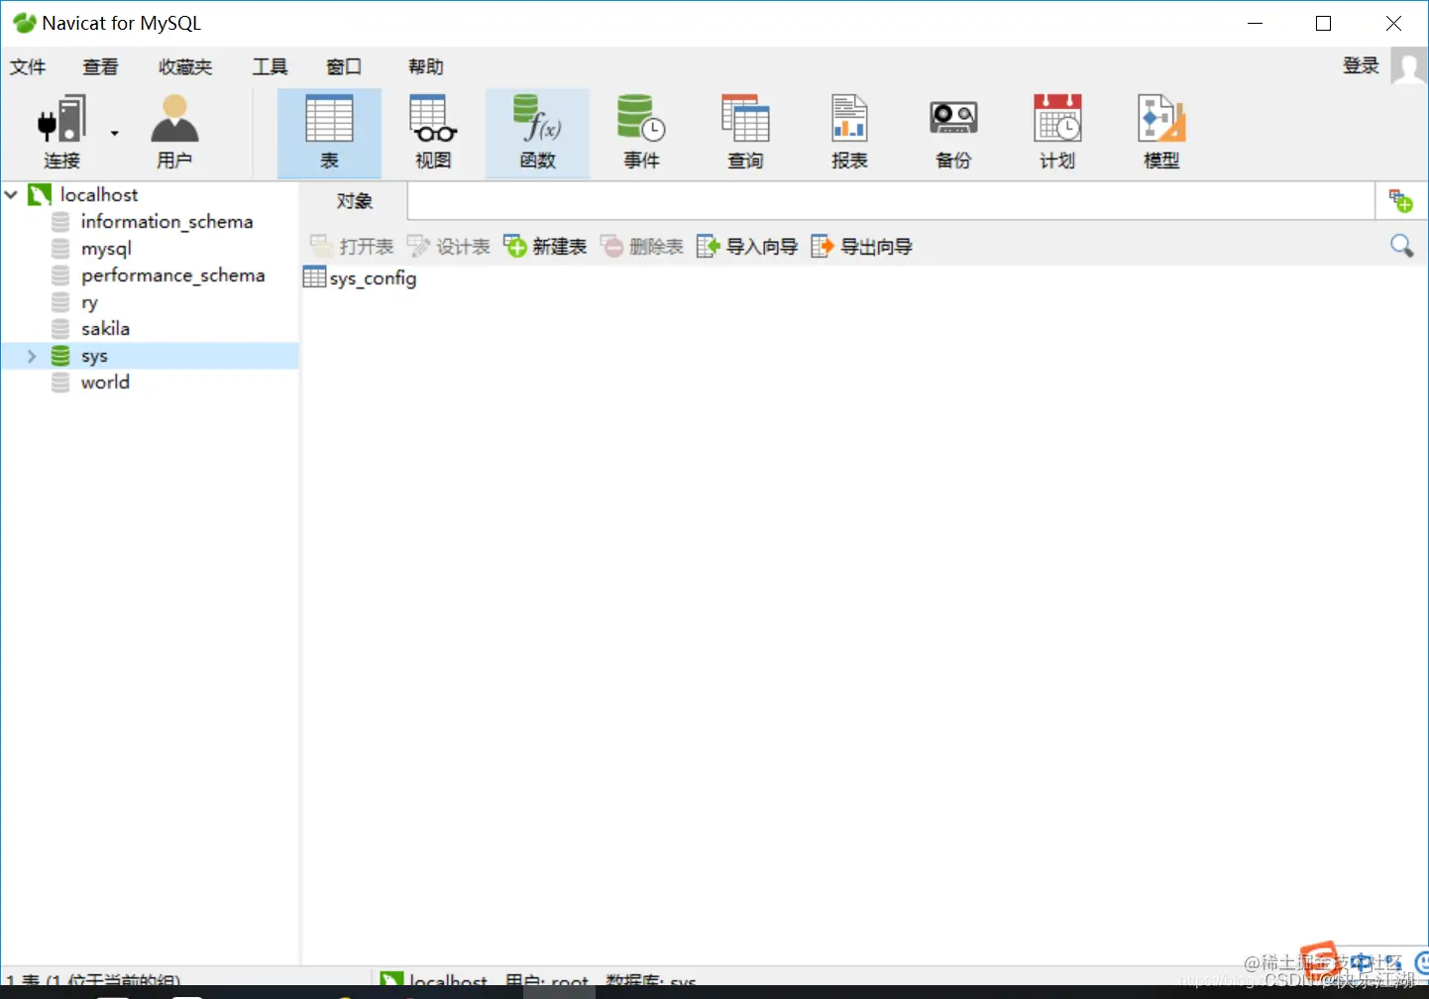Open the 帮助 menu
1429x999 pixels.
point(426,66)
